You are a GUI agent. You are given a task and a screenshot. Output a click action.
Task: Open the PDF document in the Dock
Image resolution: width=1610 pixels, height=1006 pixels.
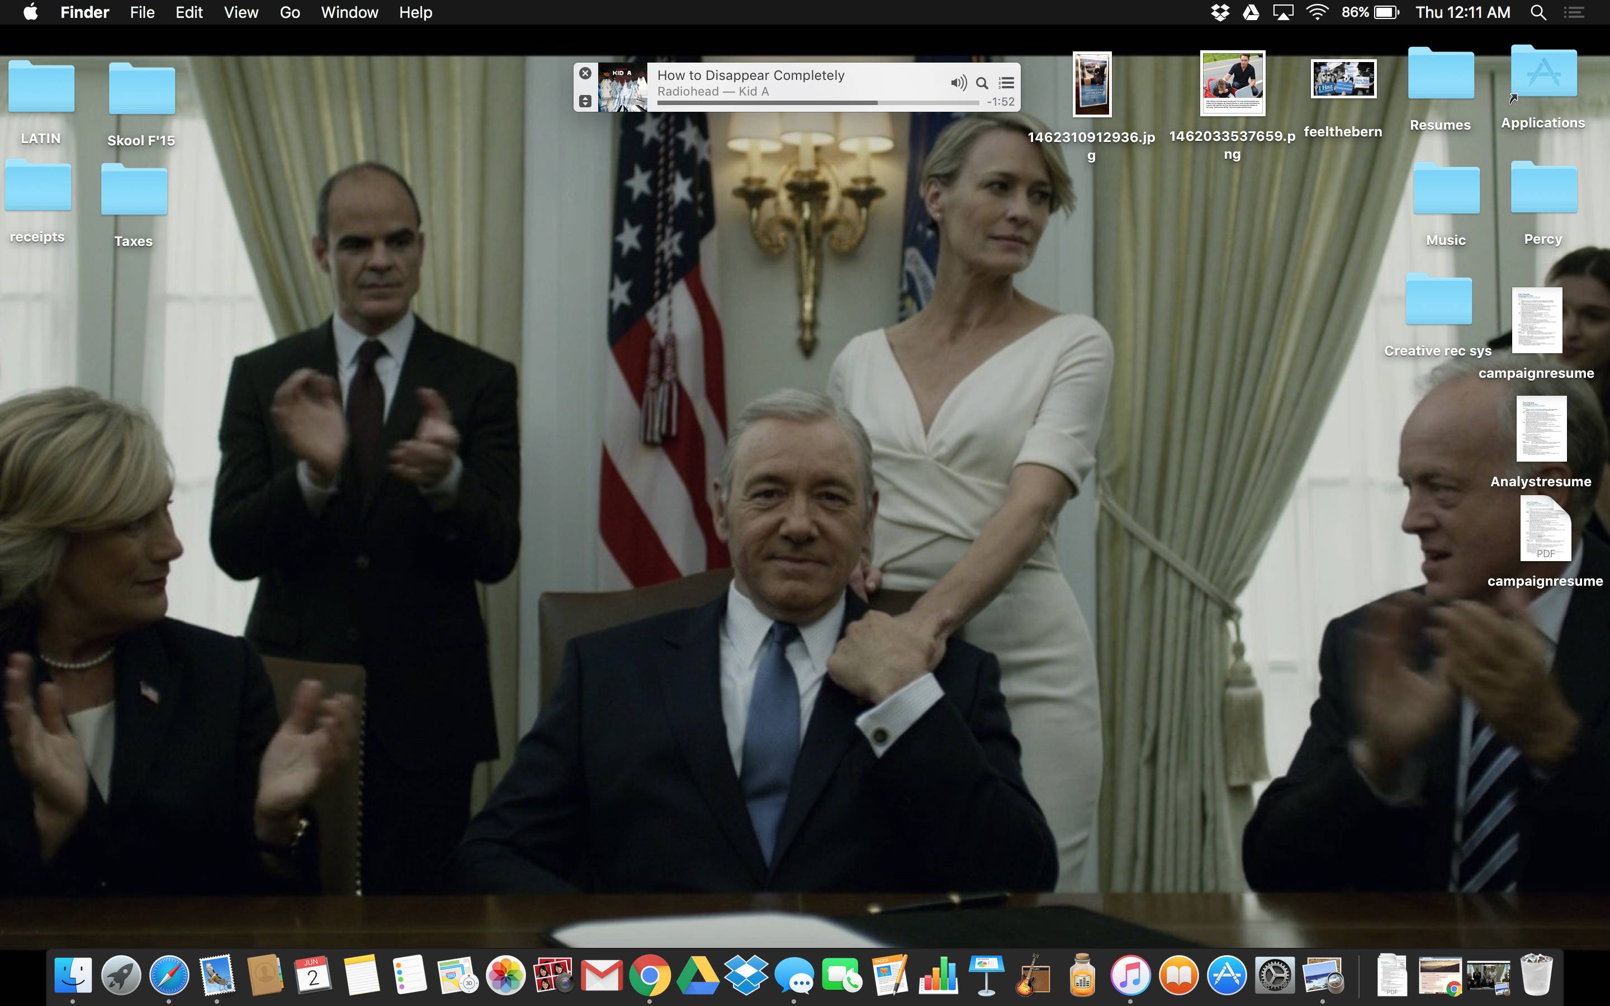pos(1392,975)
